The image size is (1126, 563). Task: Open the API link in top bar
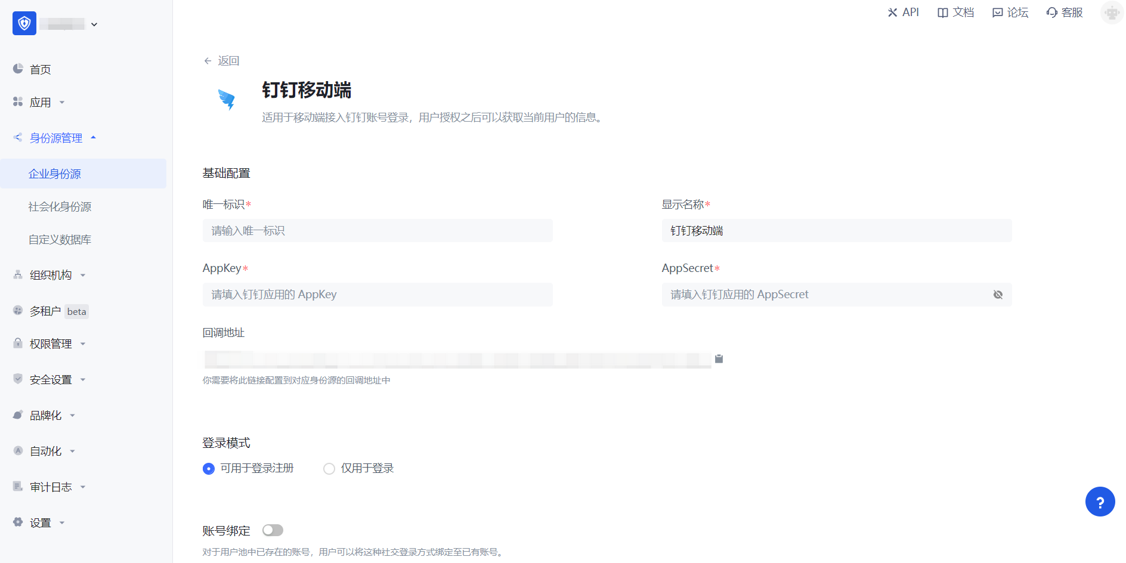tap(903, 13)
